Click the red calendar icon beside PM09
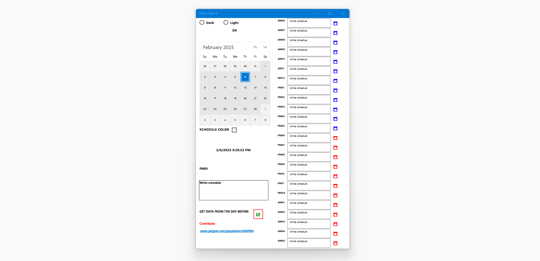This screenshot has height=261, width=540. pos(335,167)
